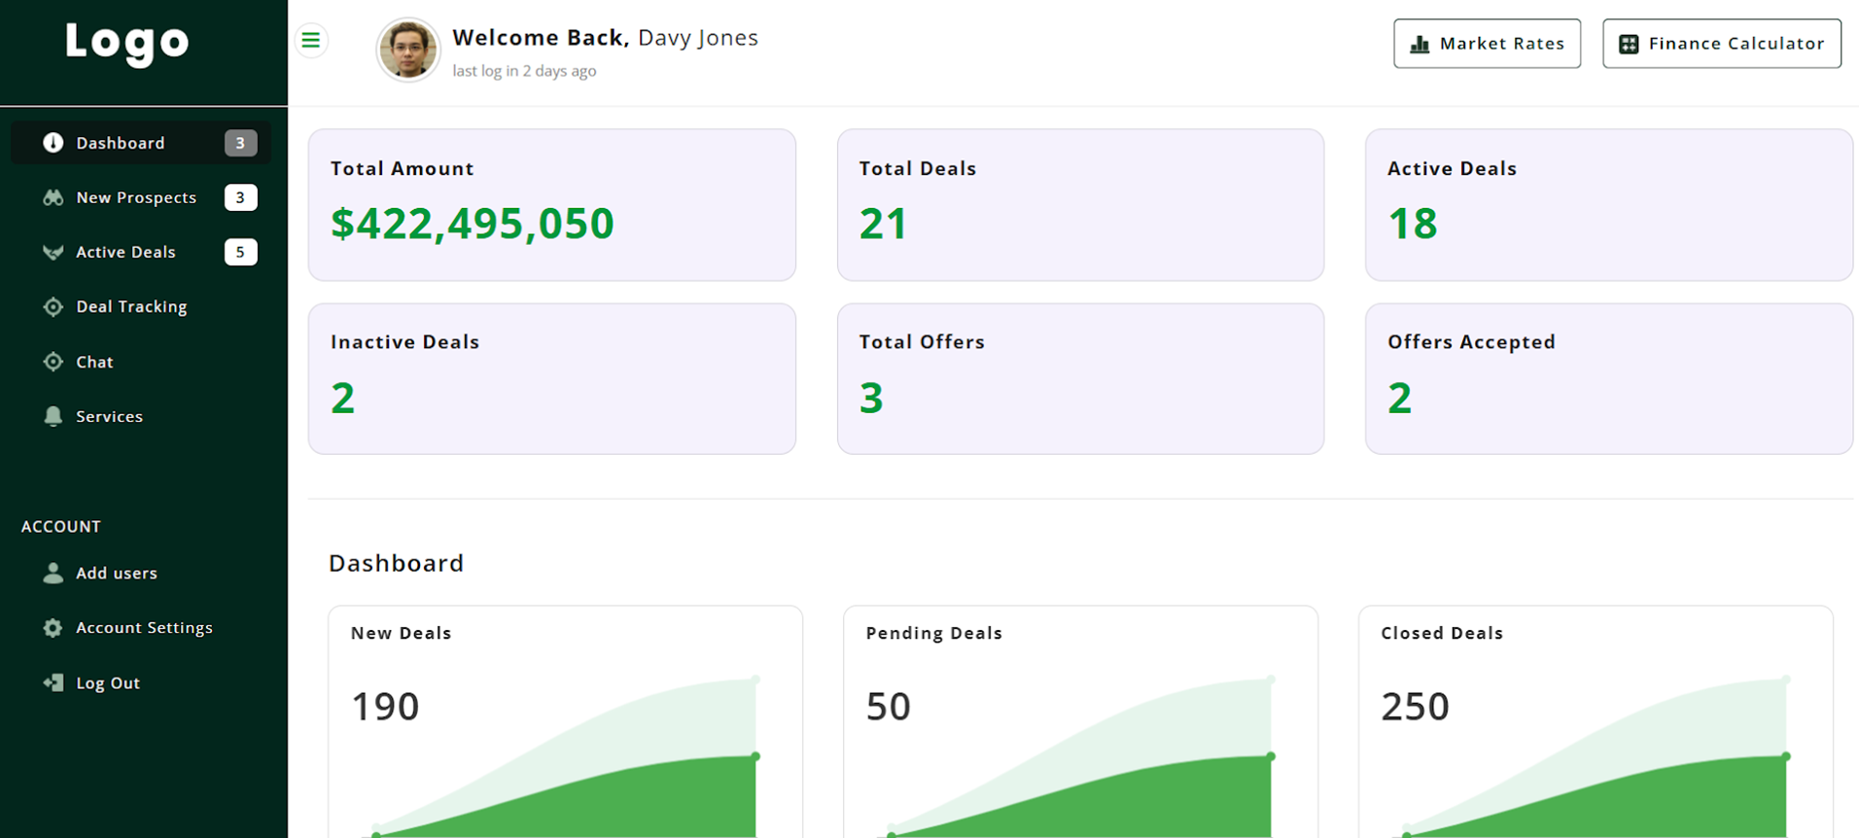Click Davy Jones profile avatar

407,50
